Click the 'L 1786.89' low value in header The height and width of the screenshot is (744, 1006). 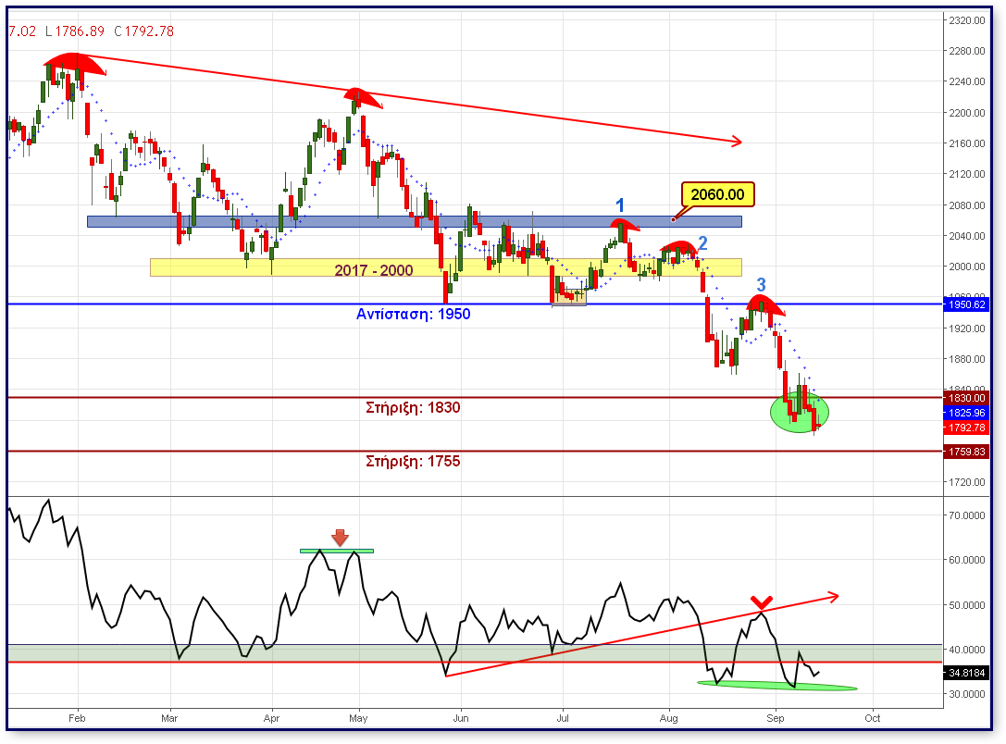click(x=74, y=31)
